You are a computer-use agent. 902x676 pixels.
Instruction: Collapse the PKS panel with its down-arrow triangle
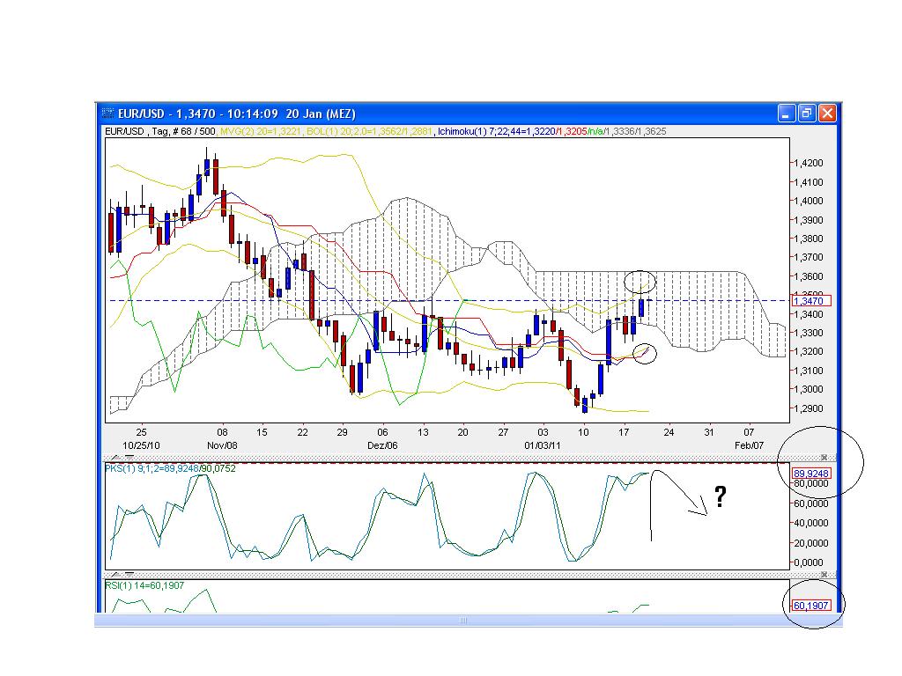click(129, 457)
